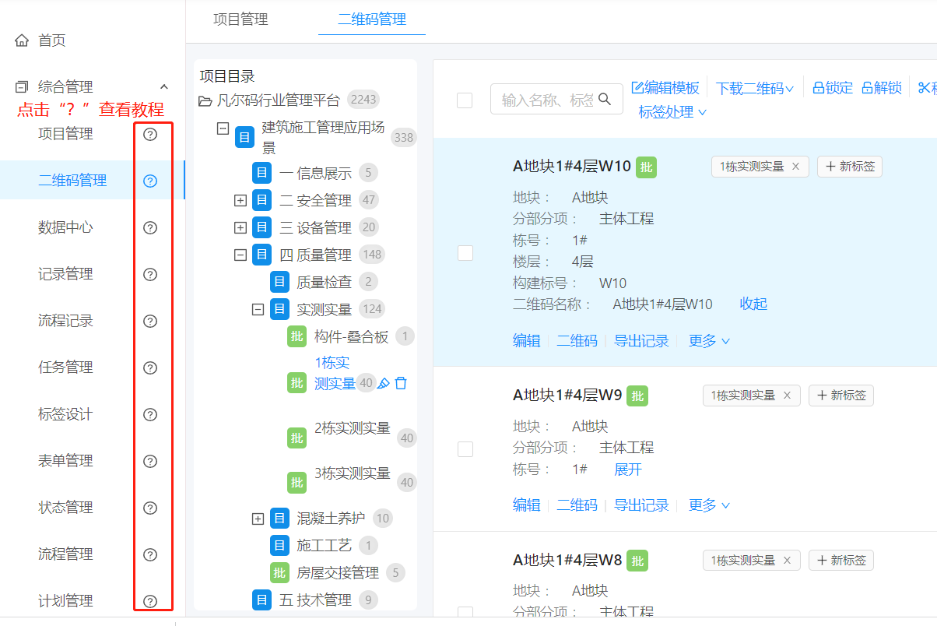The image size is (937, 626).
Task: Click help icon next to 项目管理
Action: click(151, 134)
